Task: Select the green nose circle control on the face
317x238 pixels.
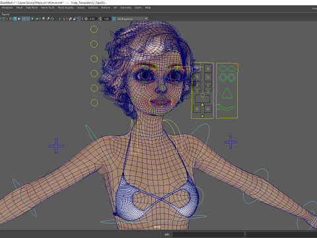Action: [x=163, y=88]
